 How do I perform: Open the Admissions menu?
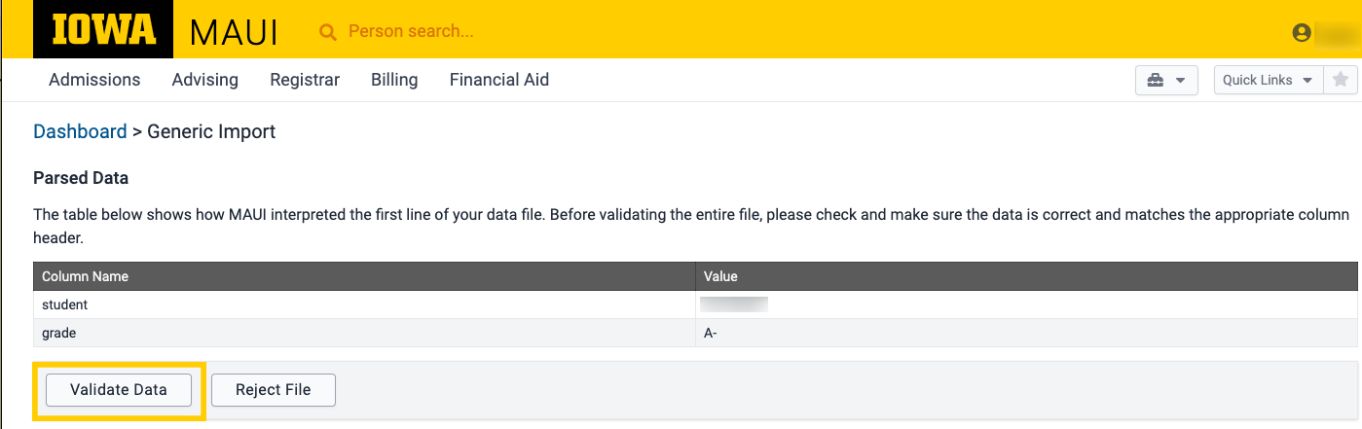[94, 80]
